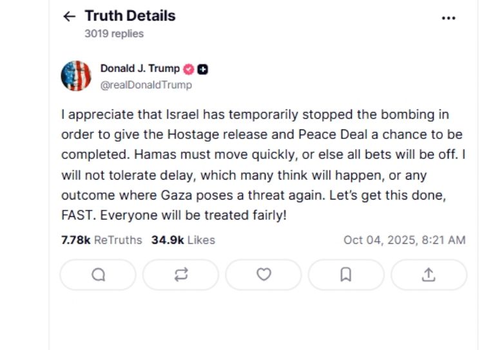The height and width of the screenshot is (350, 495).
Task: Bookmark this Truth post
Action: (x=346, y=275)
